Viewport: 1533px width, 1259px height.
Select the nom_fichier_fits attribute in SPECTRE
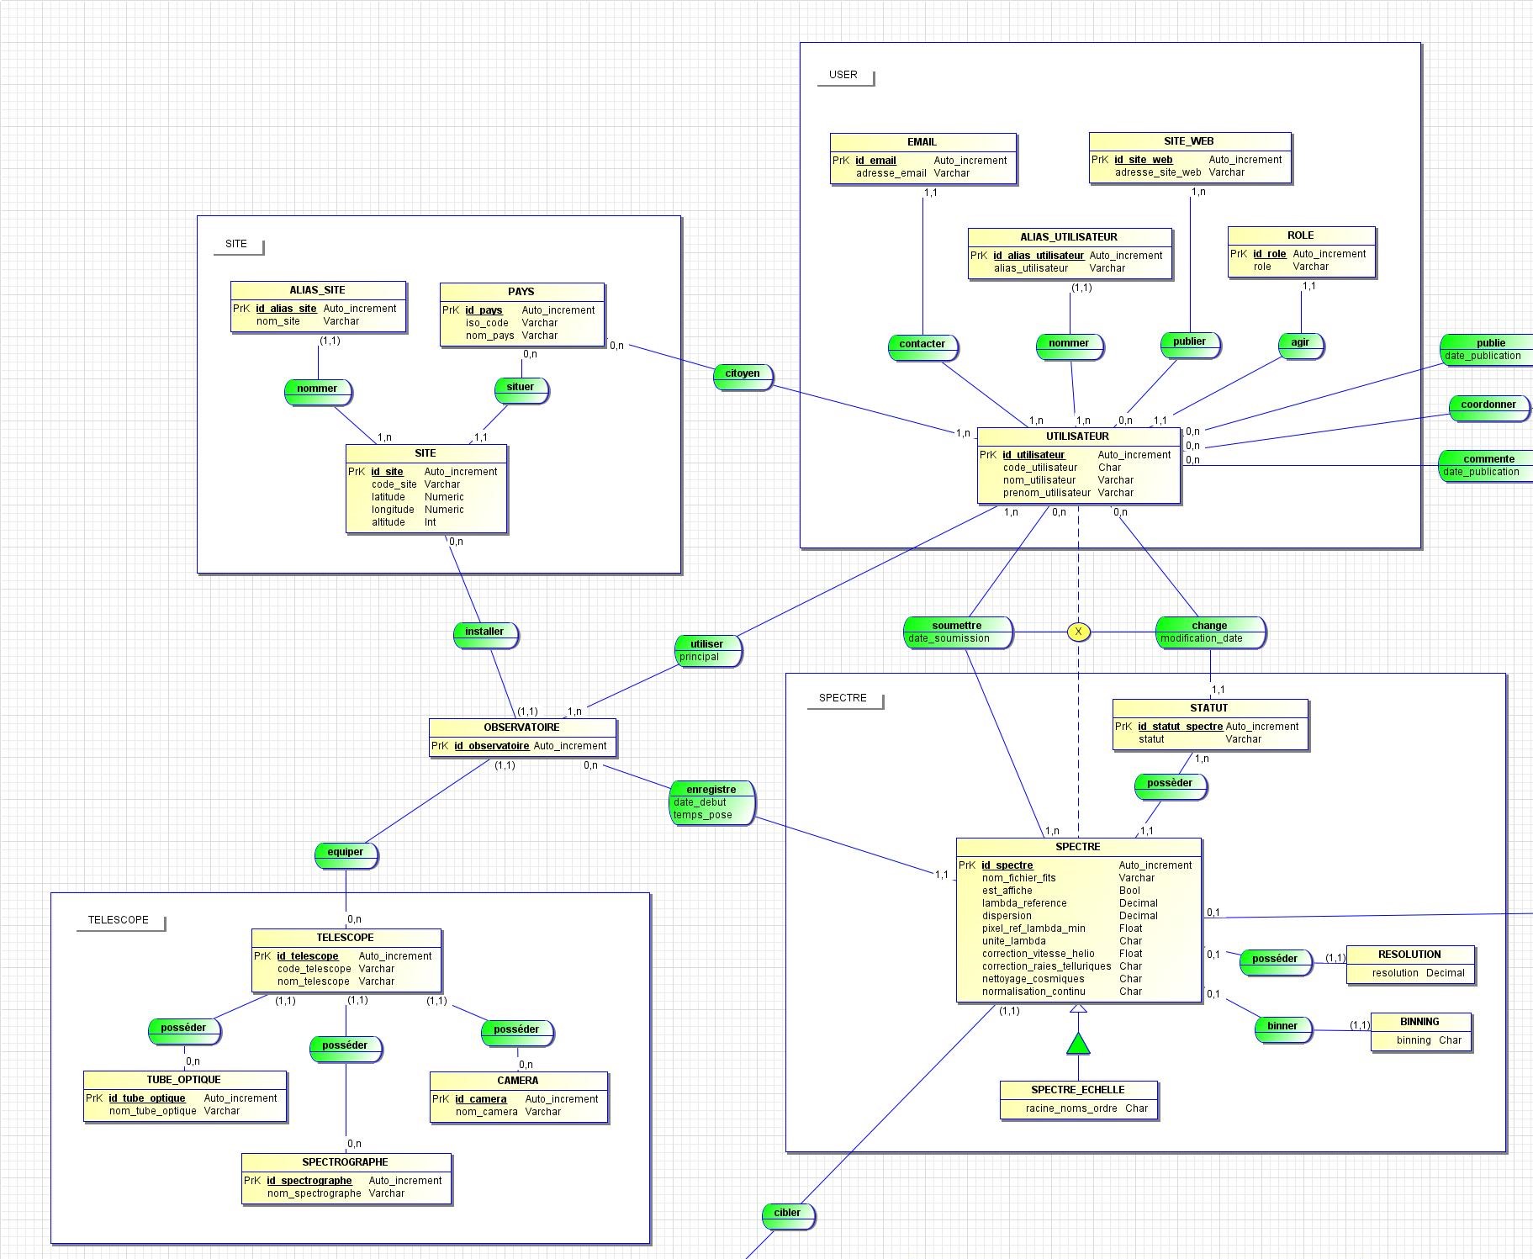[x=1019, y=878]
